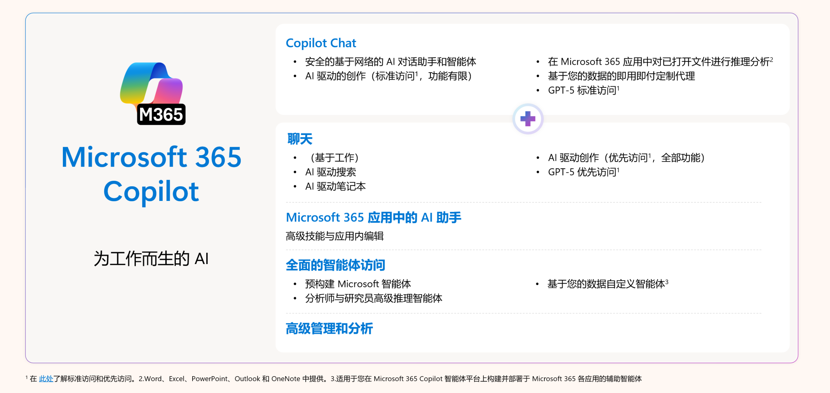Viewport: 830px width, 393px height.
Task: Click 基于您的数据的即用即付定制代理 bullet
Action: (621, 76)
